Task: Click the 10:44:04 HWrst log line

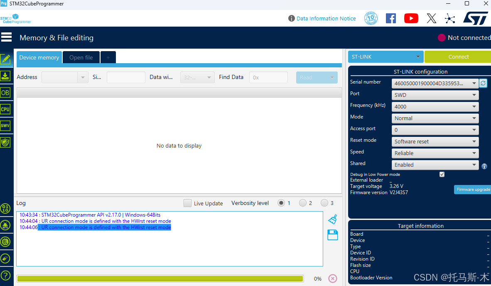Action: pos(95,221)
